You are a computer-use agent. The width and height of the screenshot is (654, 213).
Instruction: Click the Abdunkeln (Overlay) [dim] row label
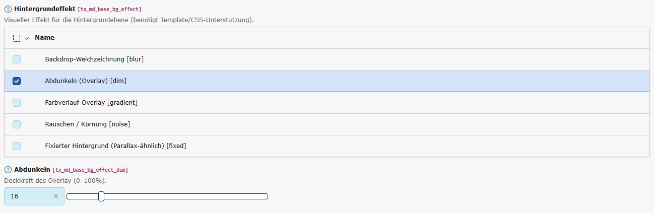point(85,81)
